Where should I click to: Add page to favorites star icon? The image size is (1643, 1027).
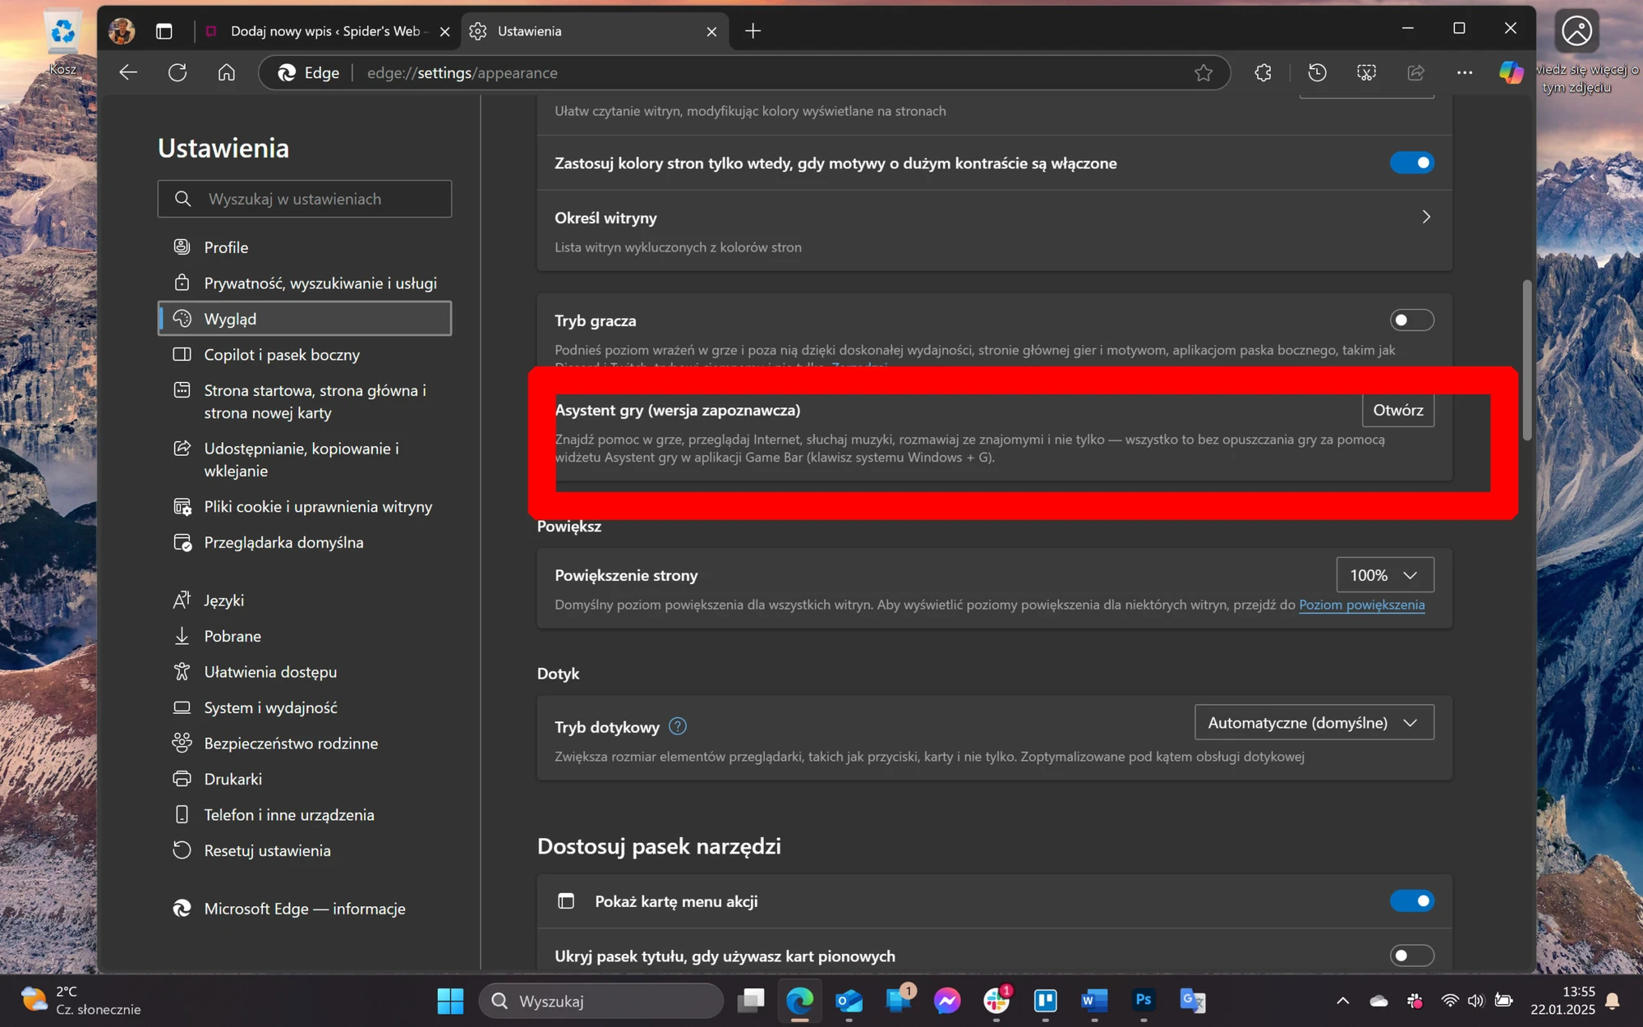pyautogui.click(x=1203, y=73)
